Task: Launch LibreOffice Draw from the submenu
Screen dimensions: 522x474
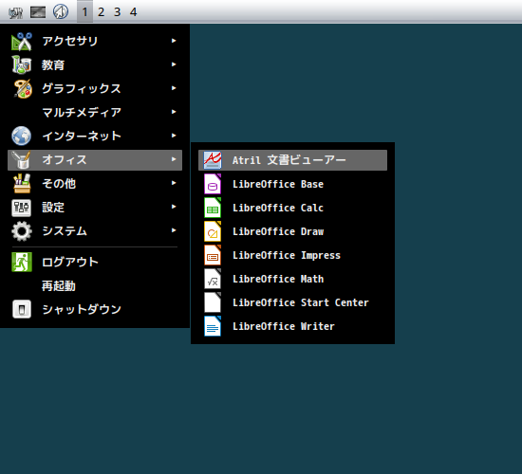Action: pos(292,231)
